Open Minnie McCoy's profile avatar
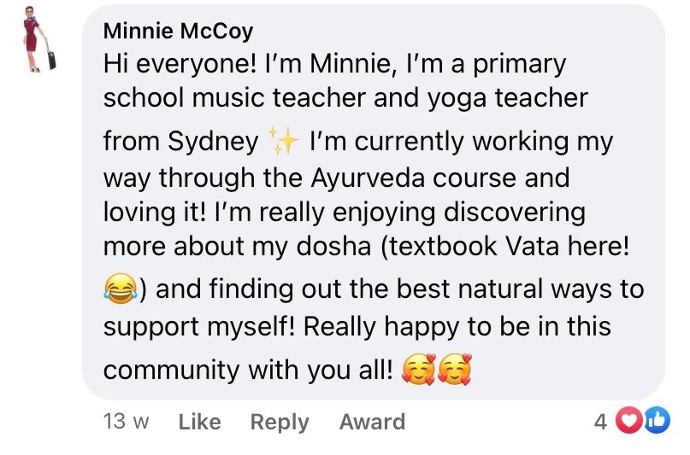 [x=38, y=40]
